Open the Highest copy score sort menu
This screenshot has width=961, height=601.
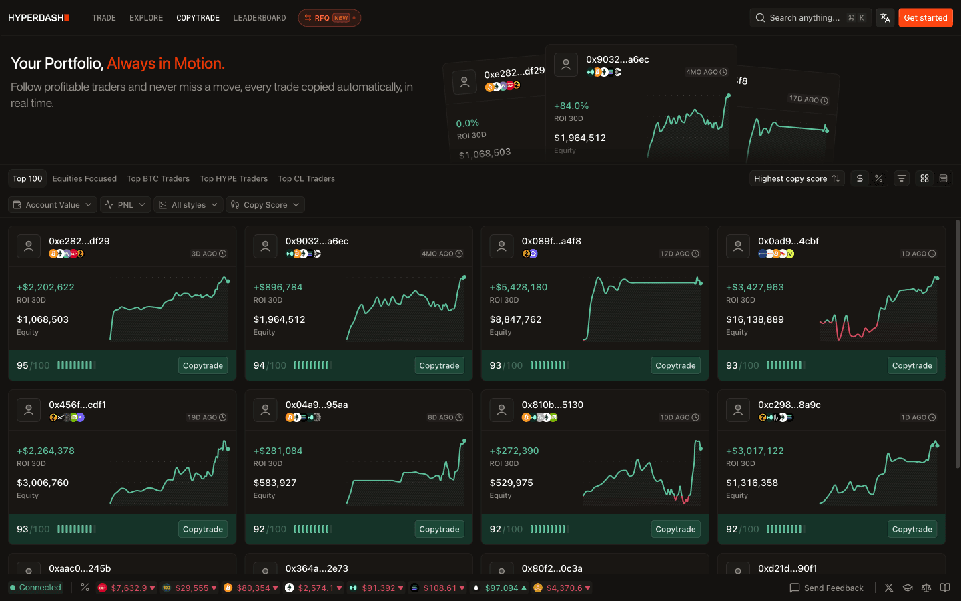point(797,178)
